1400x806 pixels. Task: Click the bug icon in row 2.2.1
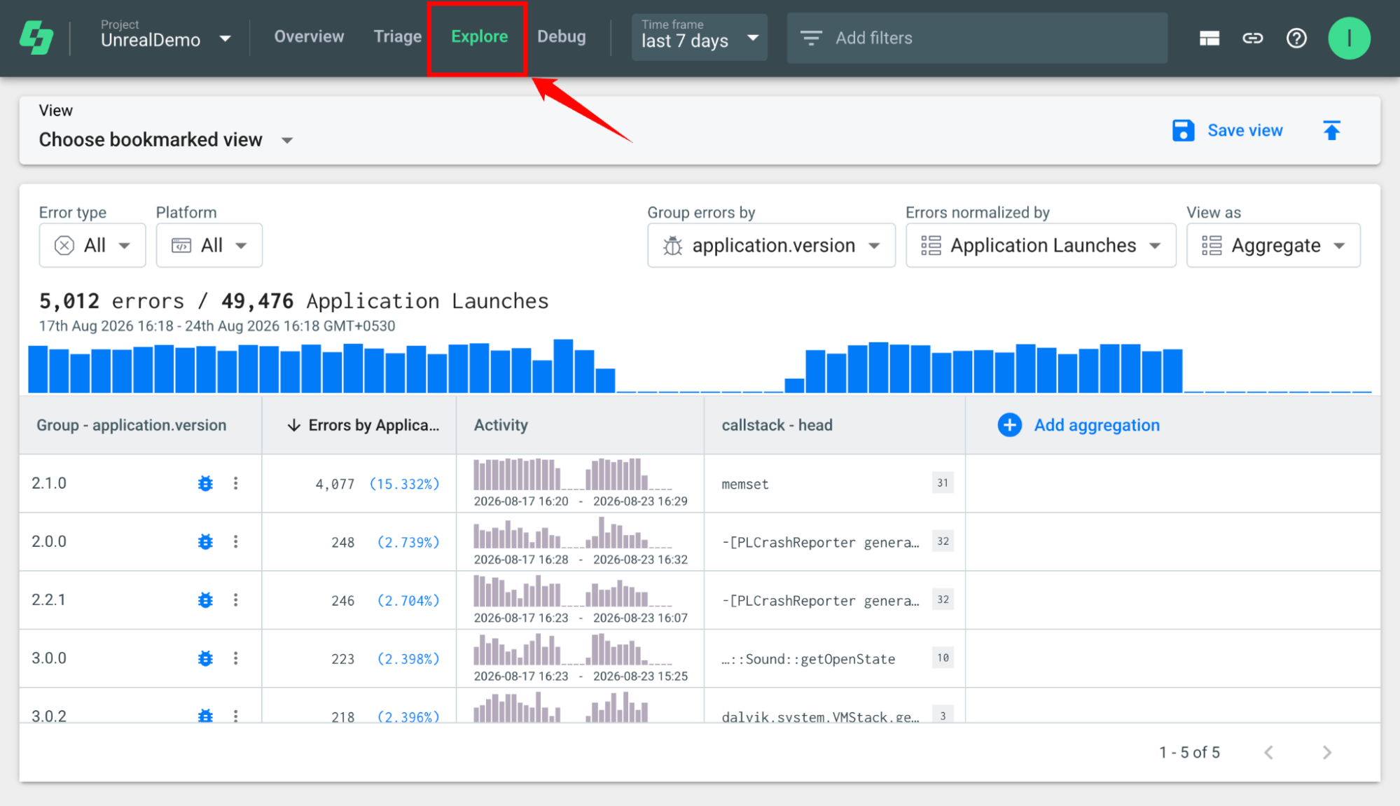click(x=205, y=600)
